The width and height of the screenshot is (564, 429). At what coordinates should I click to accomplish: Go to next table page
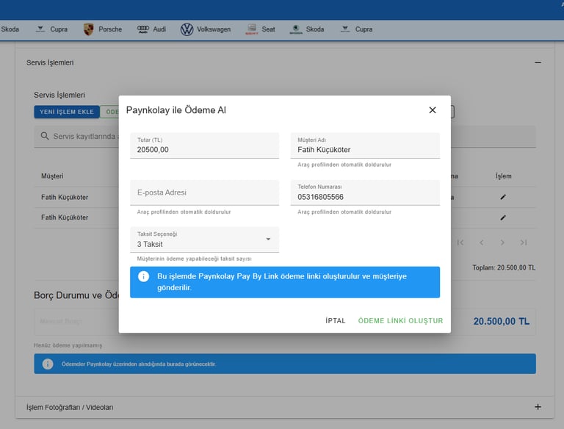click(502, 242)
